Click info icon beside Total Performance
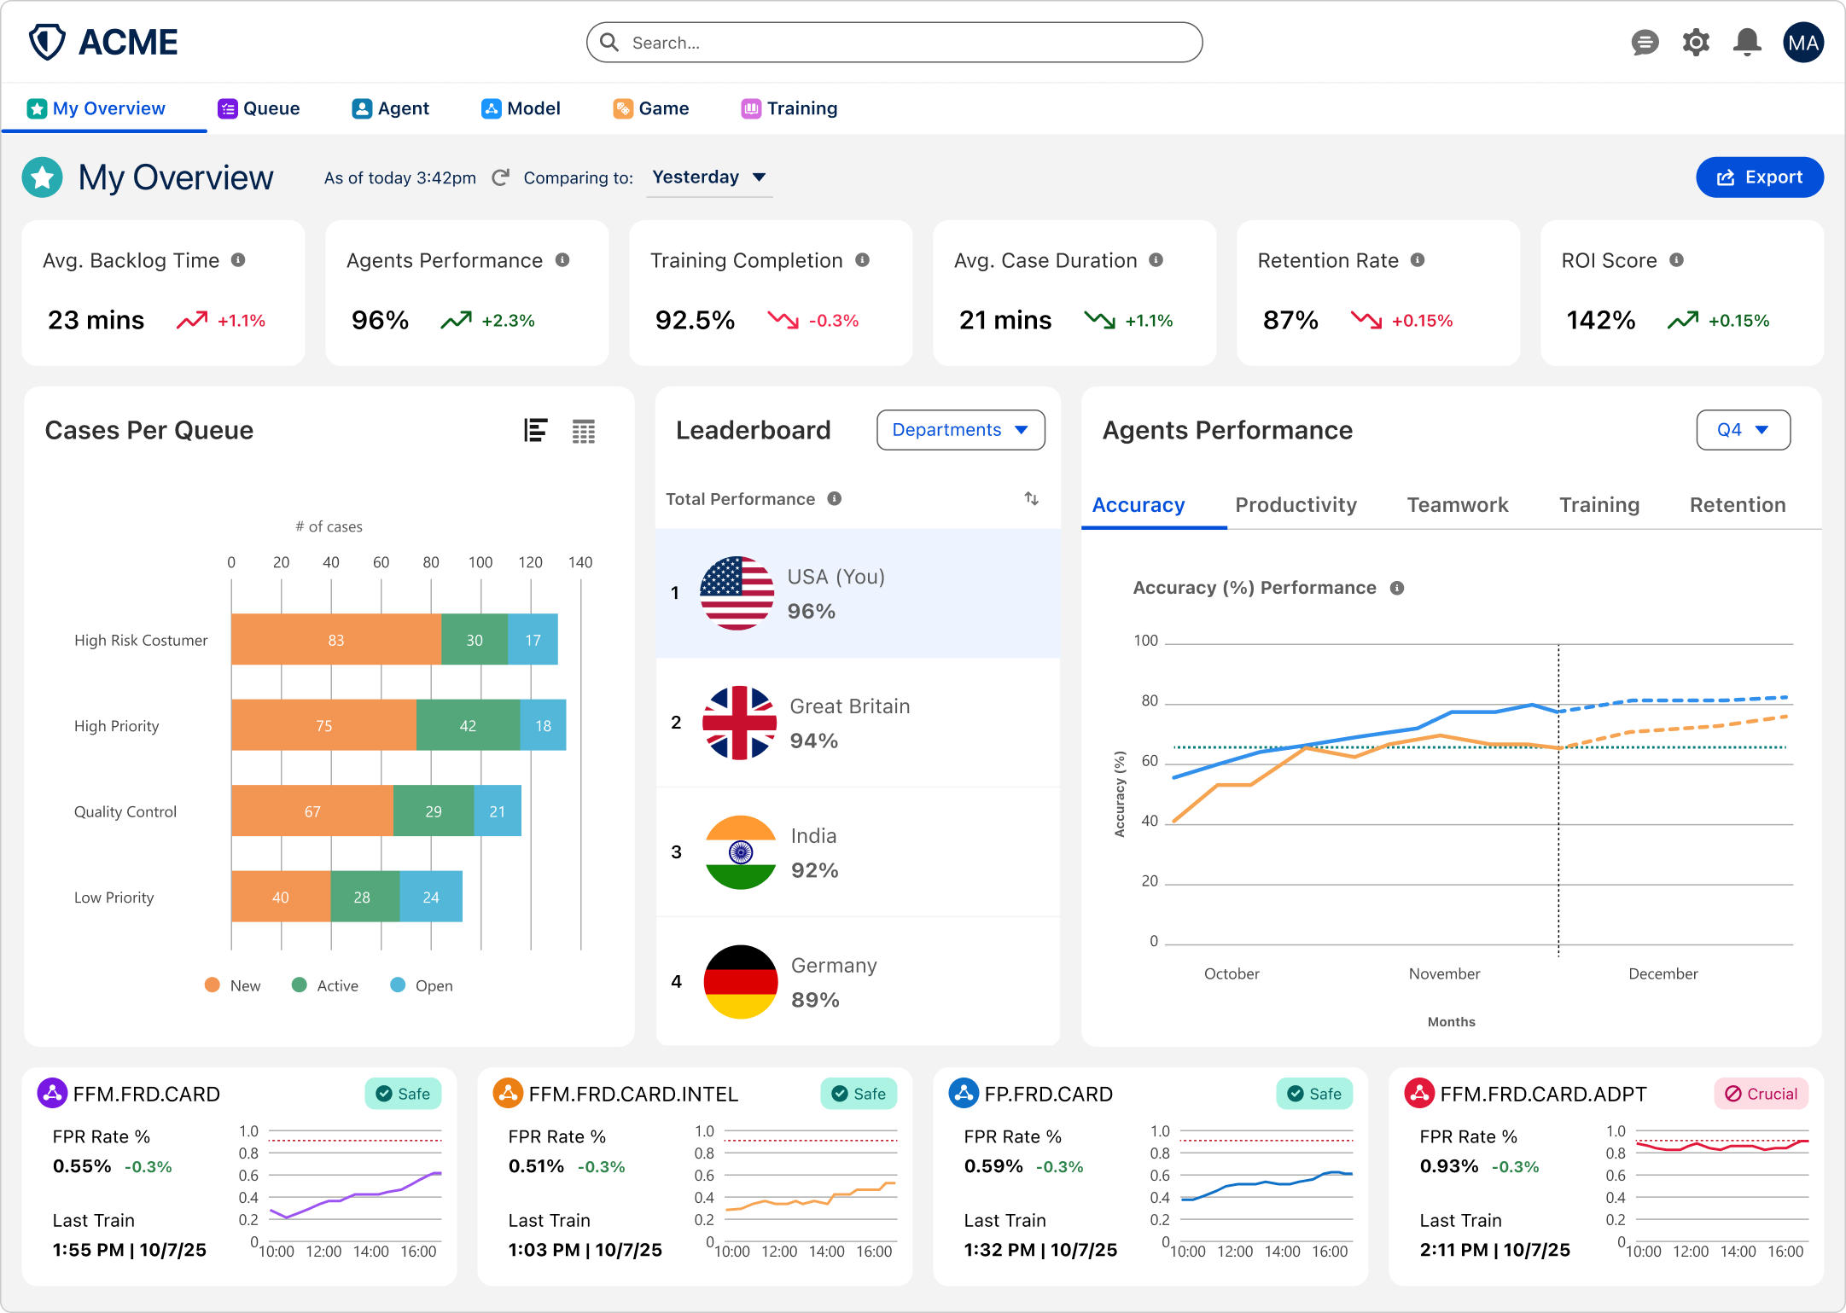The height and width of the screenshot is (1313, 1846). tap(835, 499)
